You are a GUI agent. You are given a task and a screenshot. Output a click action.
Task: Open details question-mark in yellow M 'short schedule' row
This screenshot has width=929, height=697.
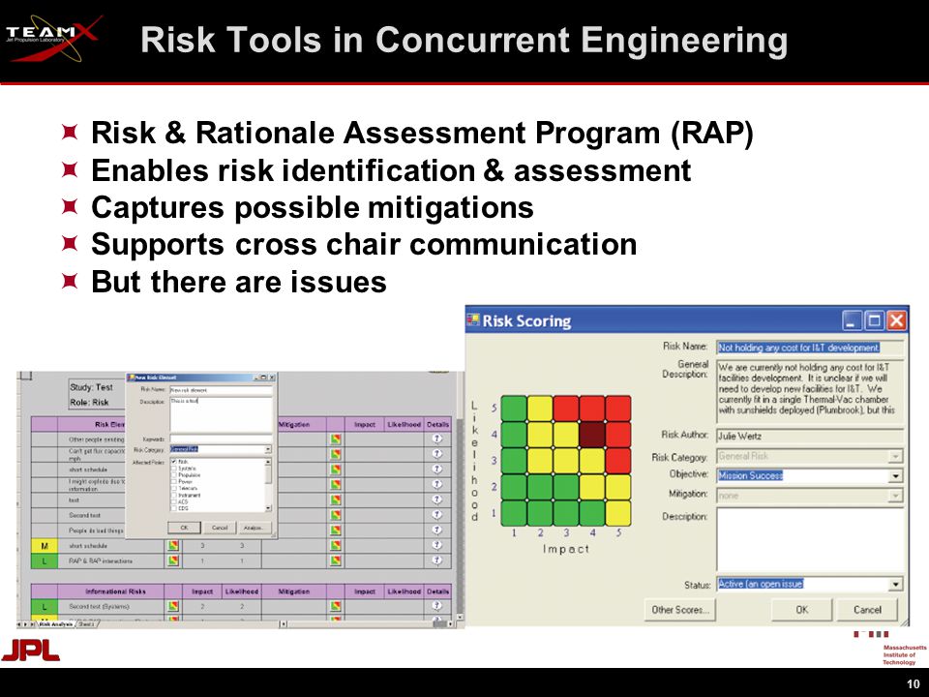tap(437, 545)
